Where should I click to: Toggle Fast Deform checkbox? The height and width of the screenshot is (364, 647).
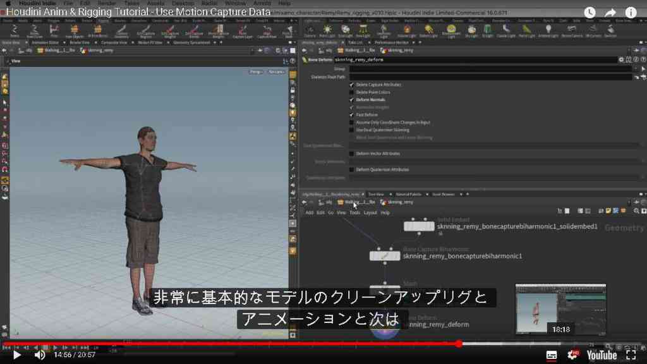(x=351, y=115)
